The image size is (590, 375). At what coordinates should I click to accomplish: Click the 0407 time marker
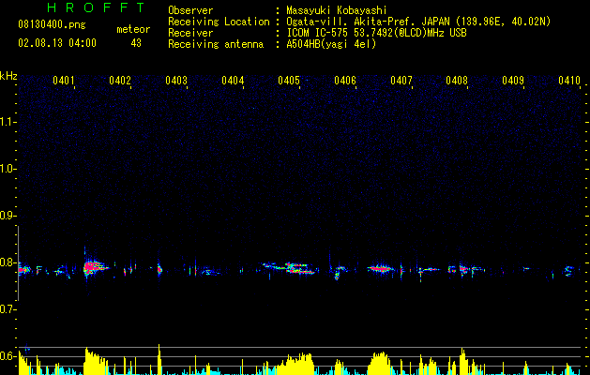coord(401,81)
